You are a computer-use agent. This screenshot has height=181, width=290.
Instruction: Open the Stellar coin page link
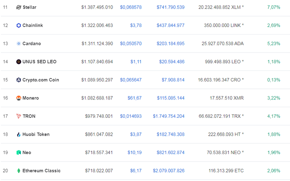click(x=29, y=7)
